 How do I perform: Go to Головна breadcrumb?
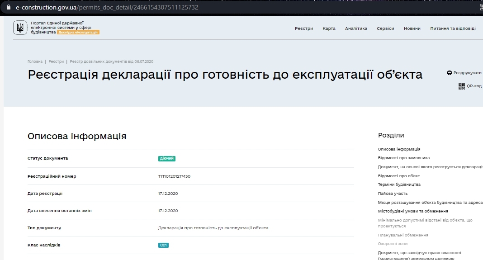click(x=35, y=61)
